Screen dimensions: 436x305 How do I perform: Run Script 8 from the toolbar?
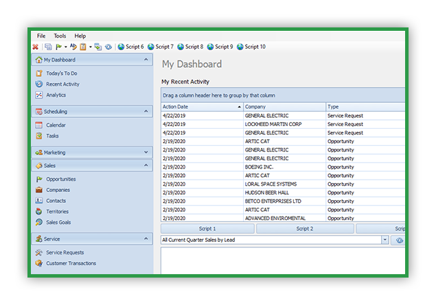[x=190, y=47]
